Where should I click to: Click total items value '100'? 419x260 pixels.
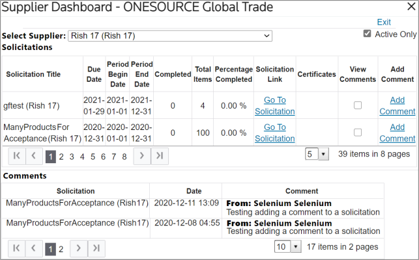pyautogui.click(x=203, y=133)
